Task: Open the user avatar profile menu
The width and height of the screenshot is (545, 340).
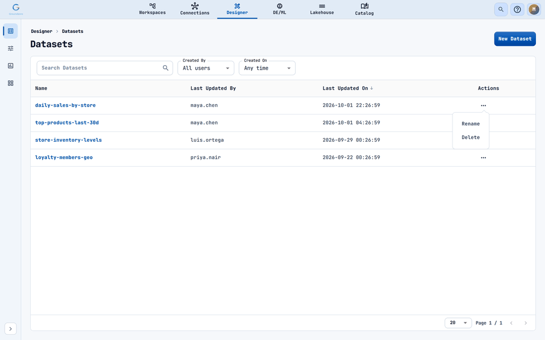Action: [534, 10]
